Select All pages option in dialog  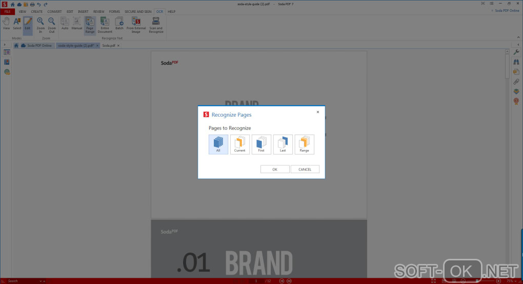click(x=218, y=144)
